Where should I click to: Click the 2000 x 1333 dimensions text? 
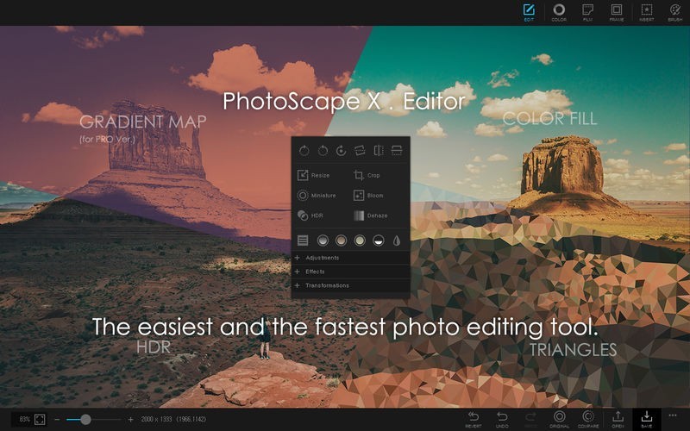[x=156, y=420]
